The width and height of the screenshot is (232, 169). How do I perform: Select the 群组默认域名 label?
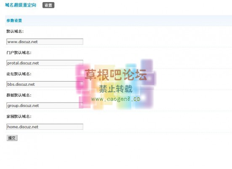(19, 95)
